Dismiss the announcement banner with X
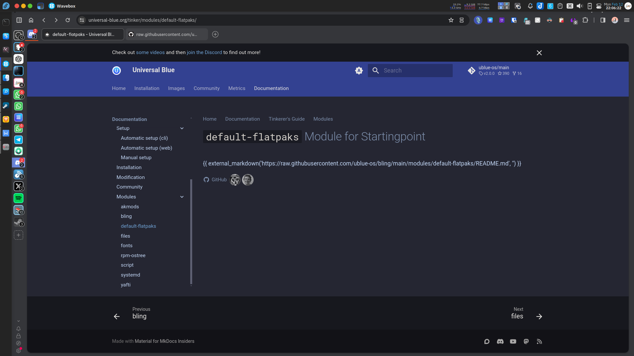This screenshot has width=634, height=356. (539, 53)
